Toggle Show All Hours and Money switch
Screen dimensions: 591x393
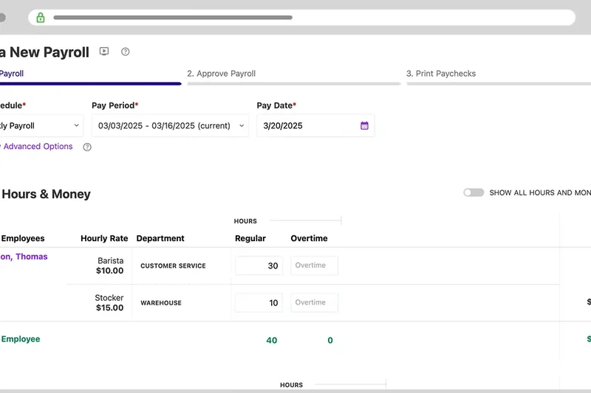click(474, 192)
